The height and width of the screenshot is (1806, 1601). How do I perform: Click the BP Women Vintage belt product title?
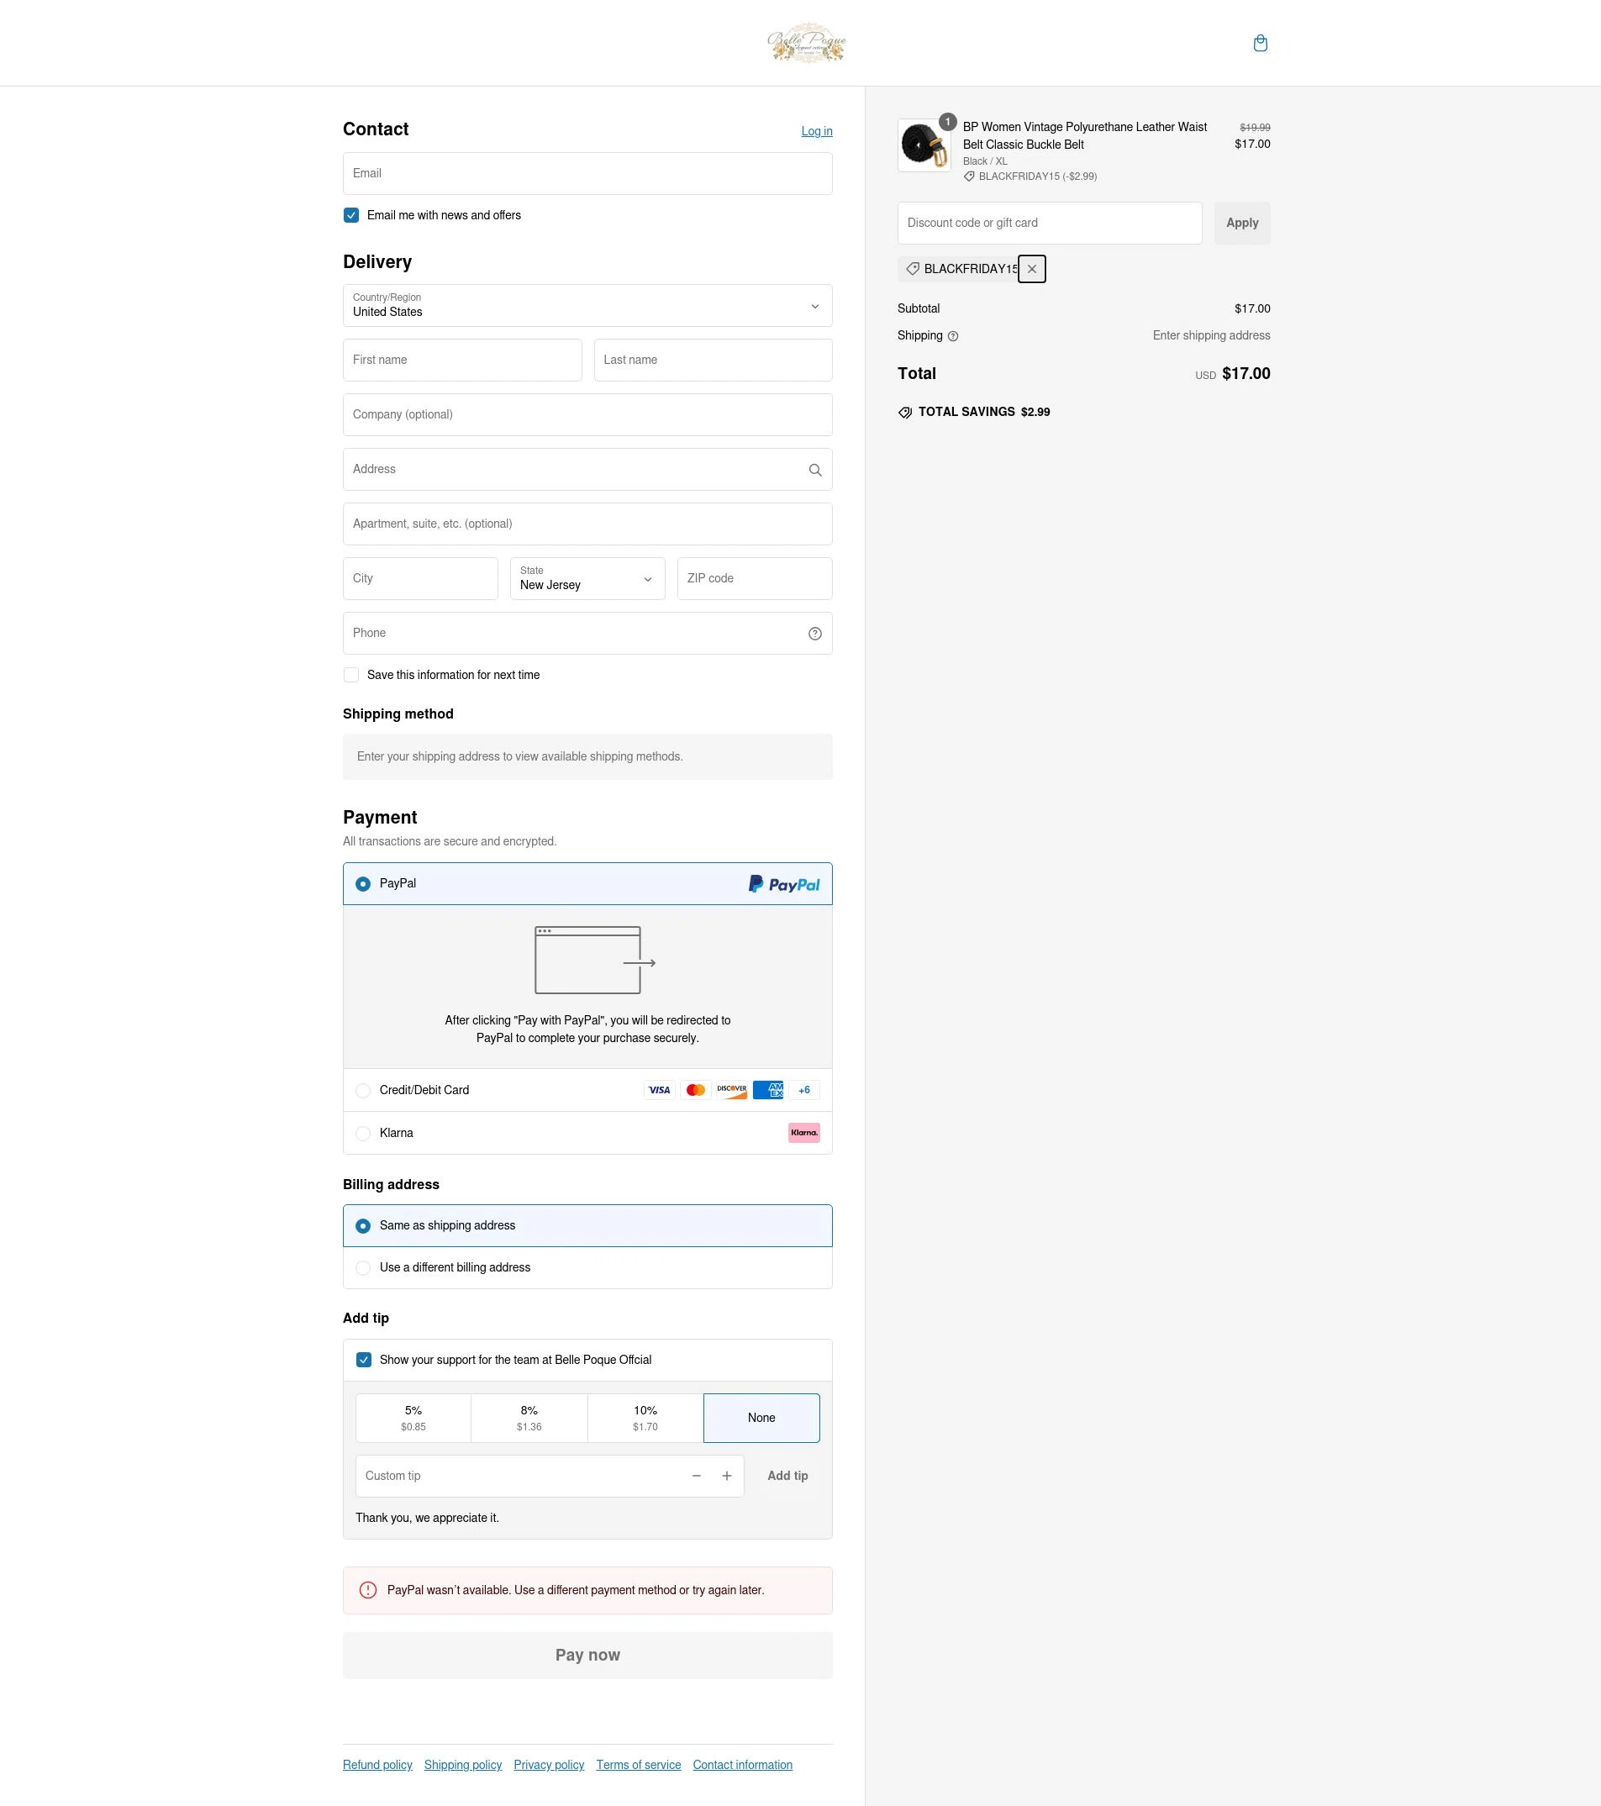1084,136
